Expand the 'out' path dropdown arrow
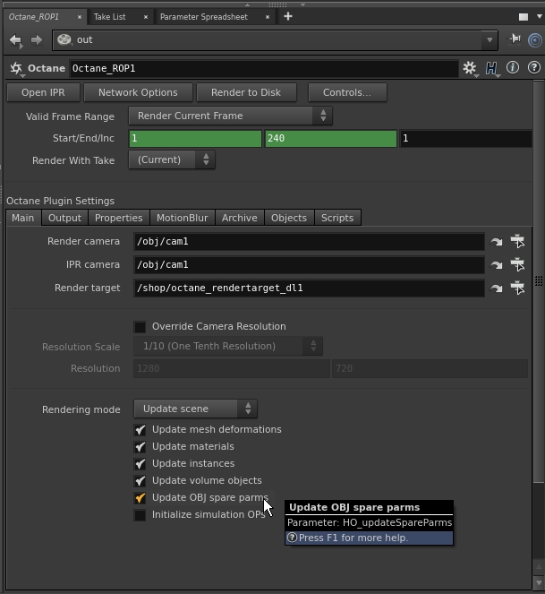Image resolution: width=545 pixels, height=594 pixels. pyautogui.click(x=490, y=39)
